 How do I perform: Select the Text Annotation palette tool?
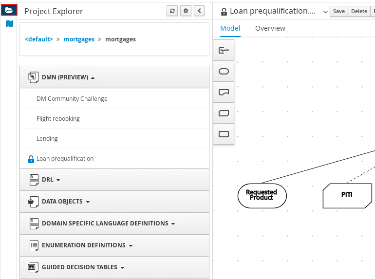coord(224,50)
